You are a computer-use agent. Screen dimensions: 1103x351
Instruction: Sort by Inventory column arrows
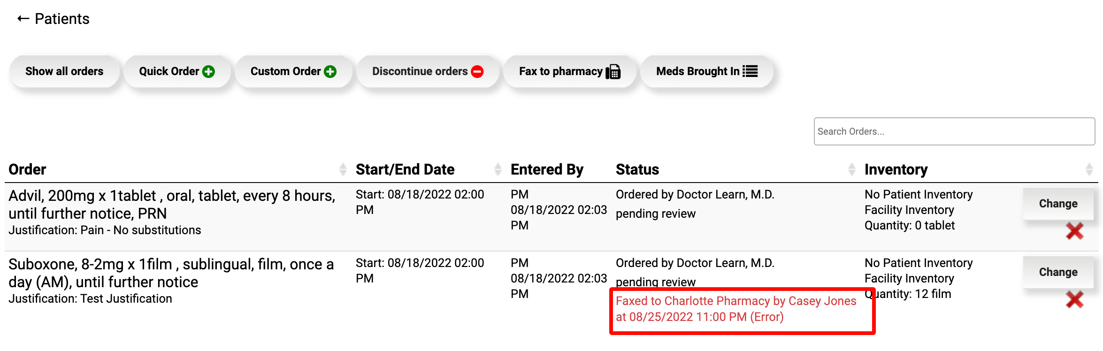click(x=1089, y=169)
